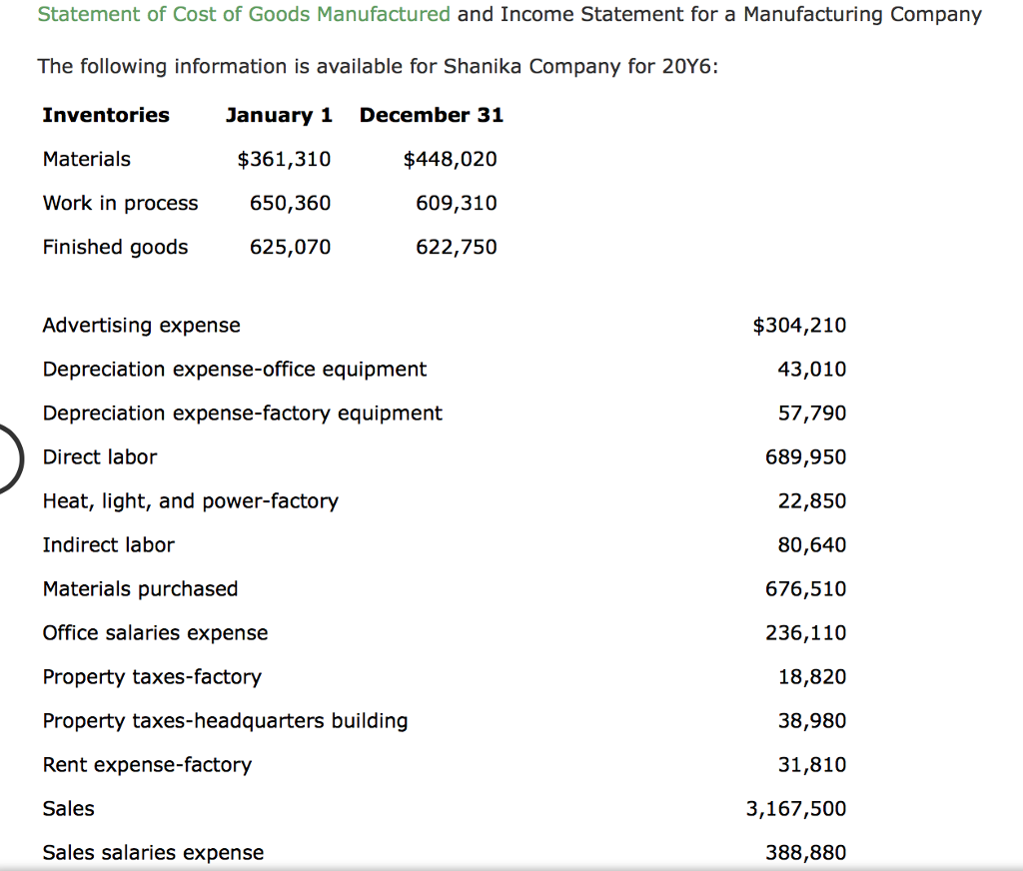This screenshot has height=871, width=1023.
Task: Select the Advertising expense line item
Action: click(x=140, y=325)
